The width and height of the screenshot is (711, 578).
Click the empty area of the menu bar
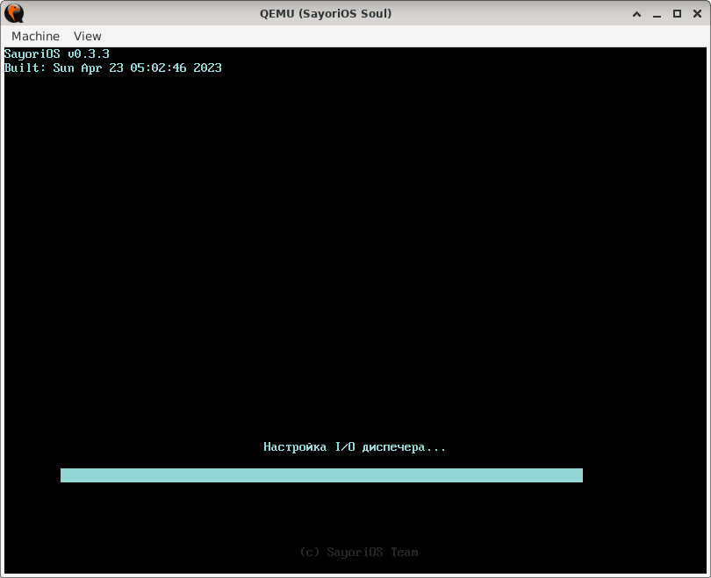(x=351, y=36)
